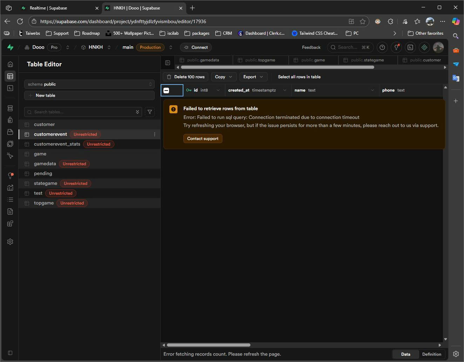The image size is (464, 362).
Task: Click the Home icon in sidebar
Action: coord(10,64)
